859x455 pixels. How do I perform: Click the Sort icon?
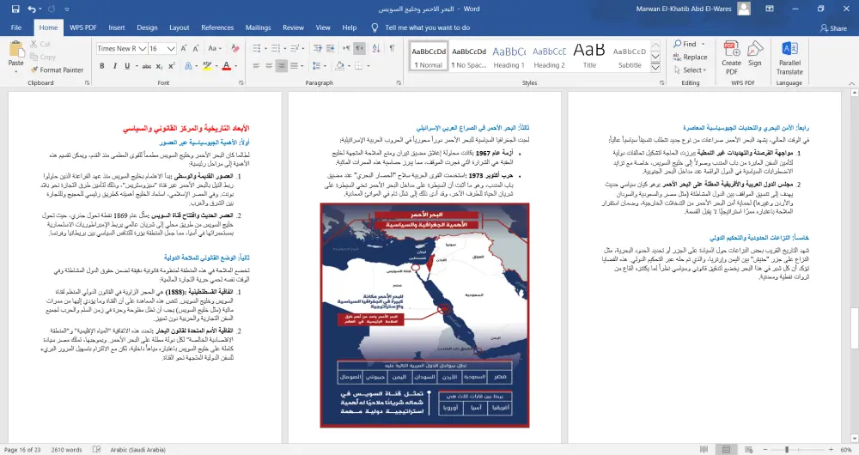click(x=376, y=49)
